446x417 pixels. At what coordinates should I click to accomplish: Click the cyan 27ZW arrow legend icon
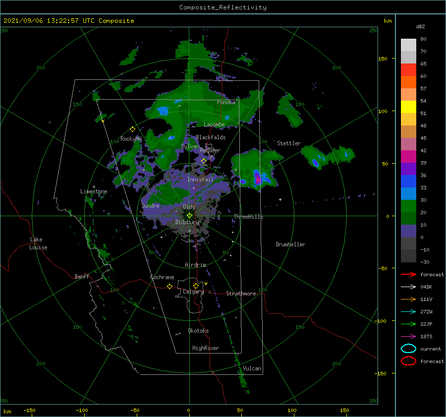(408, 312)
